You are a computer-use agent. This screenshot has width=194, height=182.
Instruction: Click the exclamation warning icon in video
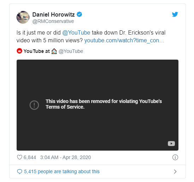point(34,105)
